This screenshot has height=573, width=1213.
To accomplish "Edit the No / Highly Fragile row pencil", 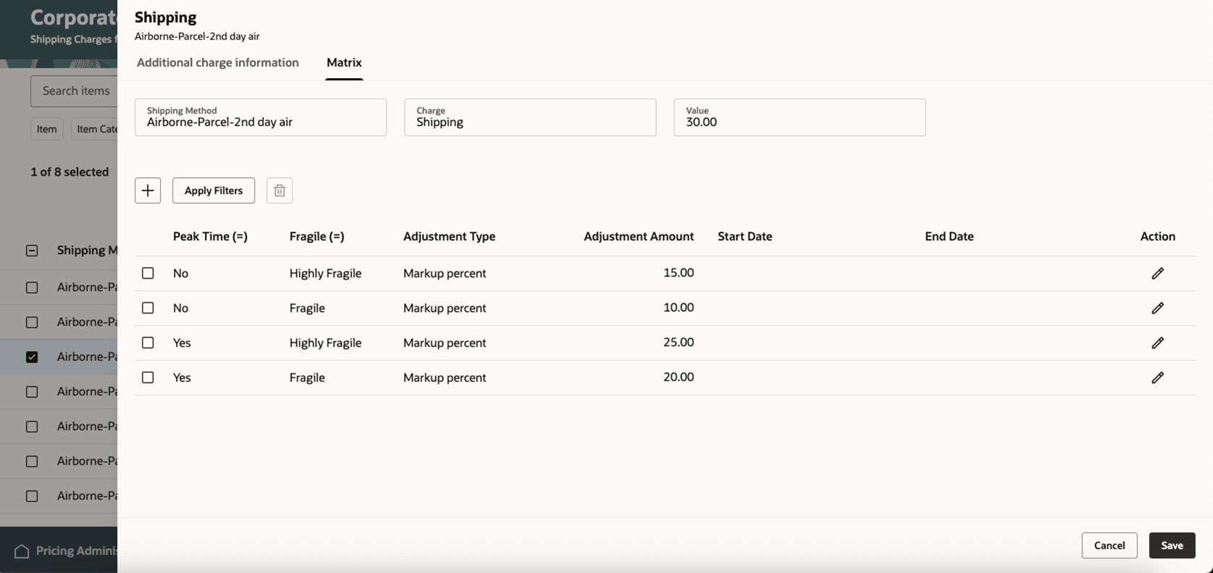I will click(1157, 273).
